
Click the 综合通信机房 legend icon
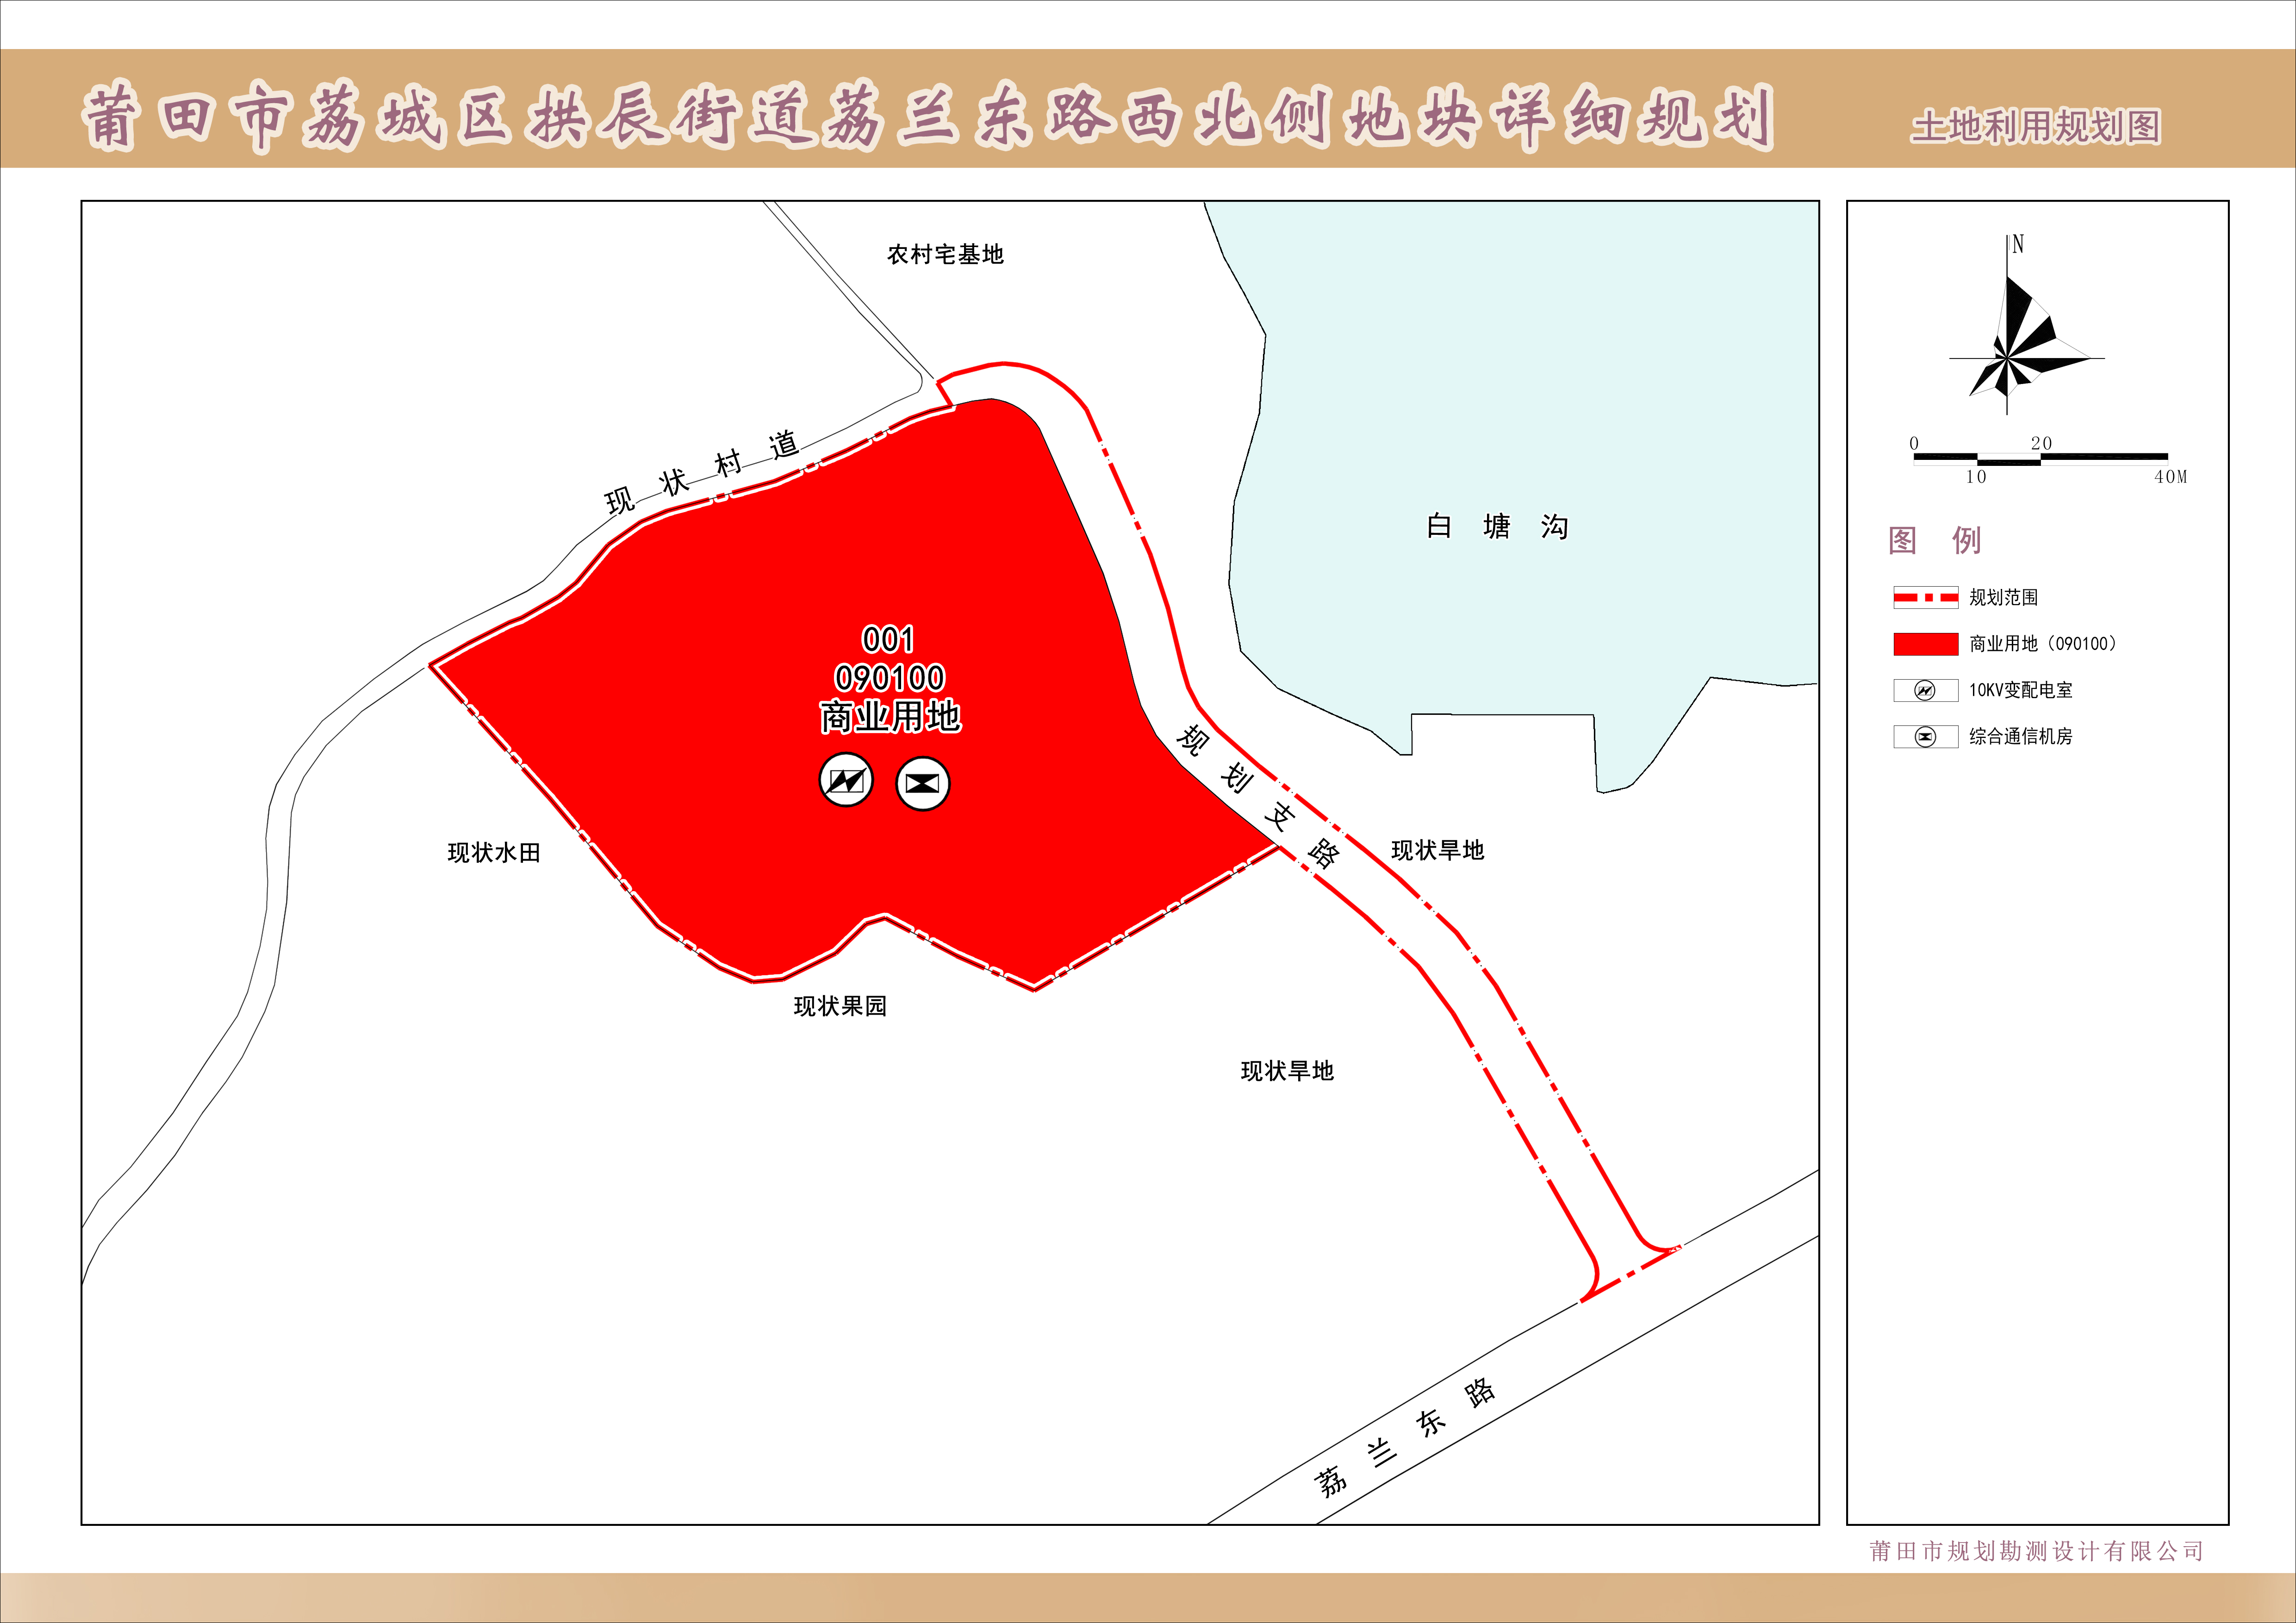1924,737
